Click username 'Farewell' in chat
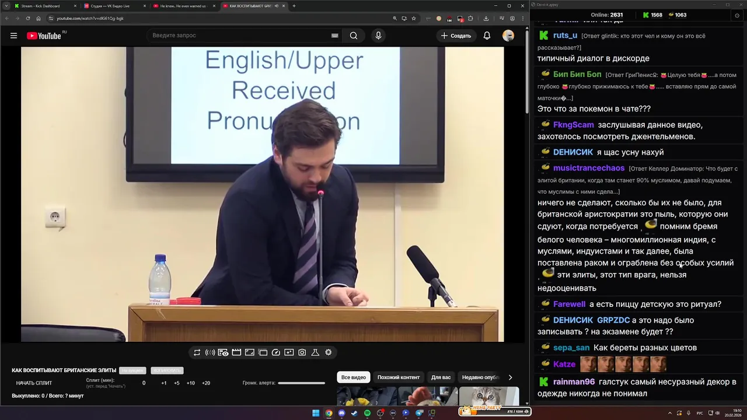The image size is (747, 420). (x=569, y=304)
